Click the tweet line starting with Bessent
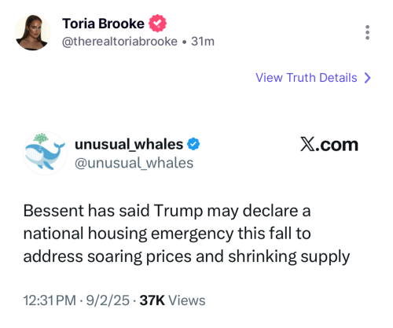This screenshot has width=393, height=328. (x=167, y=211)
